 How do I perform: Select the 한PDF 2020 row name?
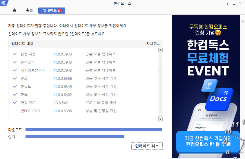tap(30, 111)
